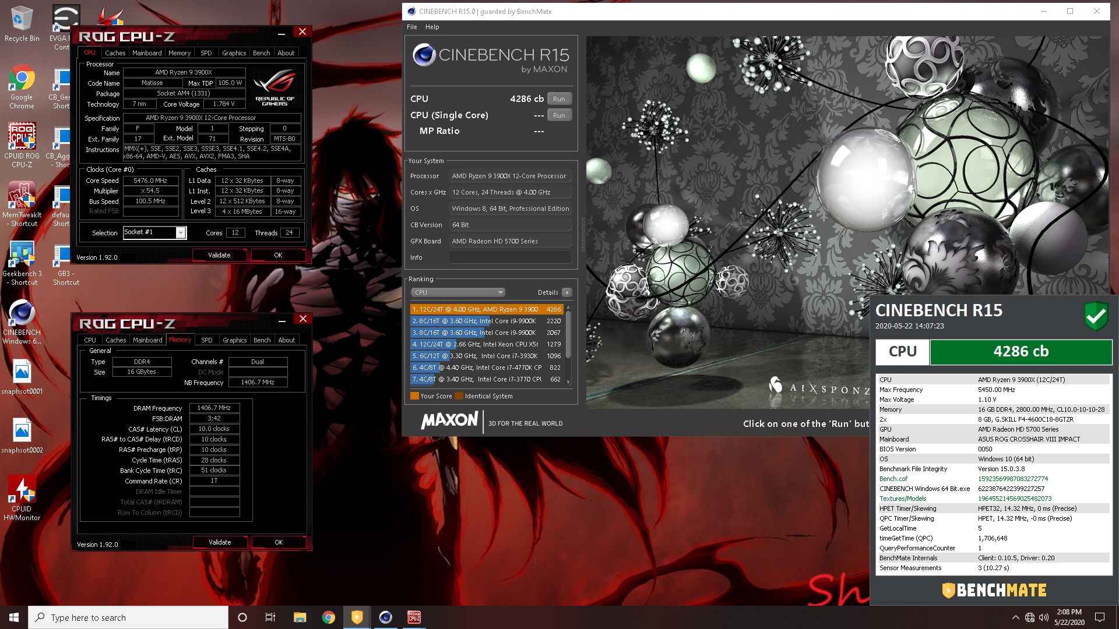Click BenchMate green shield verification icon
Screen dimensions: 1119x629
pyautogui.click(x=1096, y=316)
